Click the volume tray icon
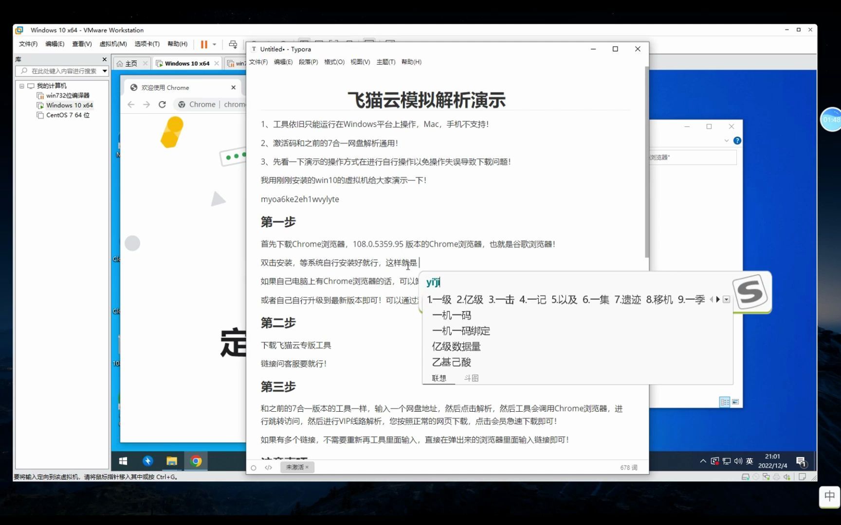This screenshot has height=525, width=841. click(x=738, y=461)
